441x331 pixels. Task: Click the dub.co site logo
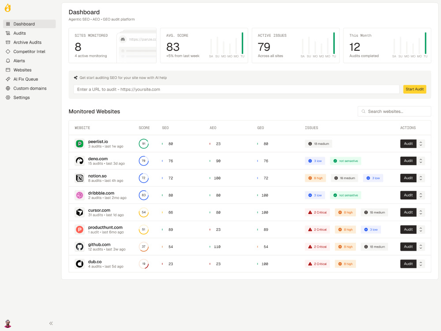coord(79,264)
